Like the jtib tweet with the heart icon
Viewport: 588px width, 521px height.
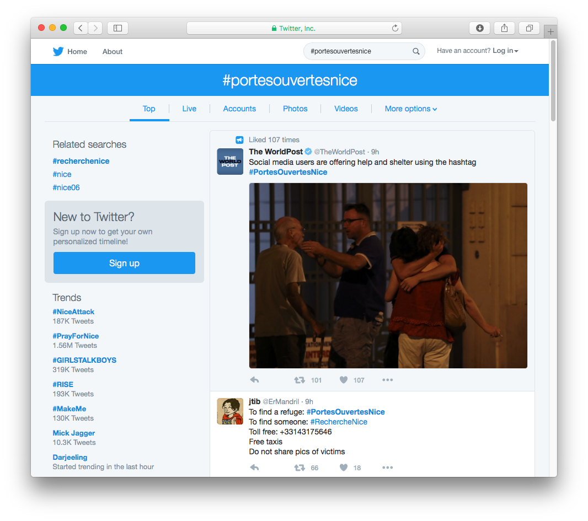point(344,468)
